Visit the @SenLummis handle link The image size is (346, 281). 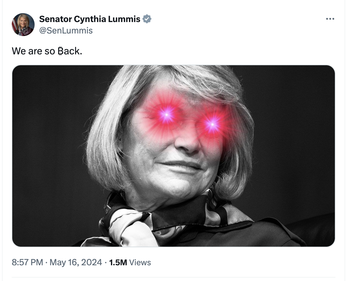(x=66, y=30)
